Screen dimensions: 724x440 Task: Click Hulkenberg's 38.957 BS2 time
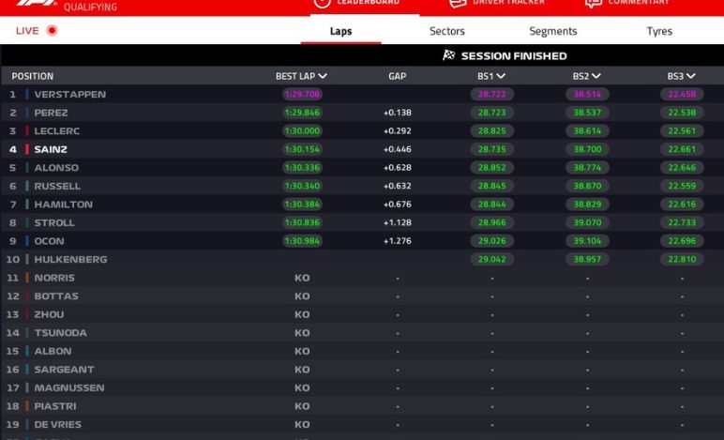point(587,260)
